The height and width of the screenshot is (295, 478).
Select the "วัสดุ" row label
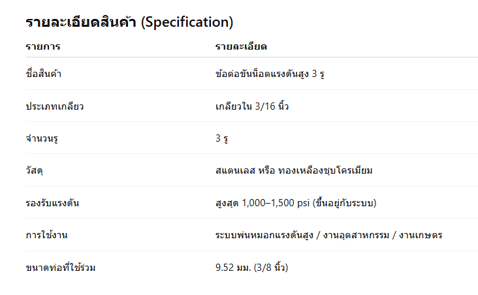(34, 170)
